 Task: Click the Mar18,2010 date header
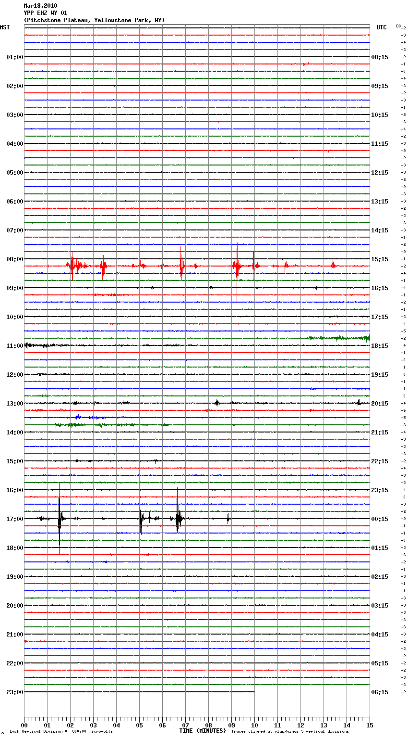40,6
